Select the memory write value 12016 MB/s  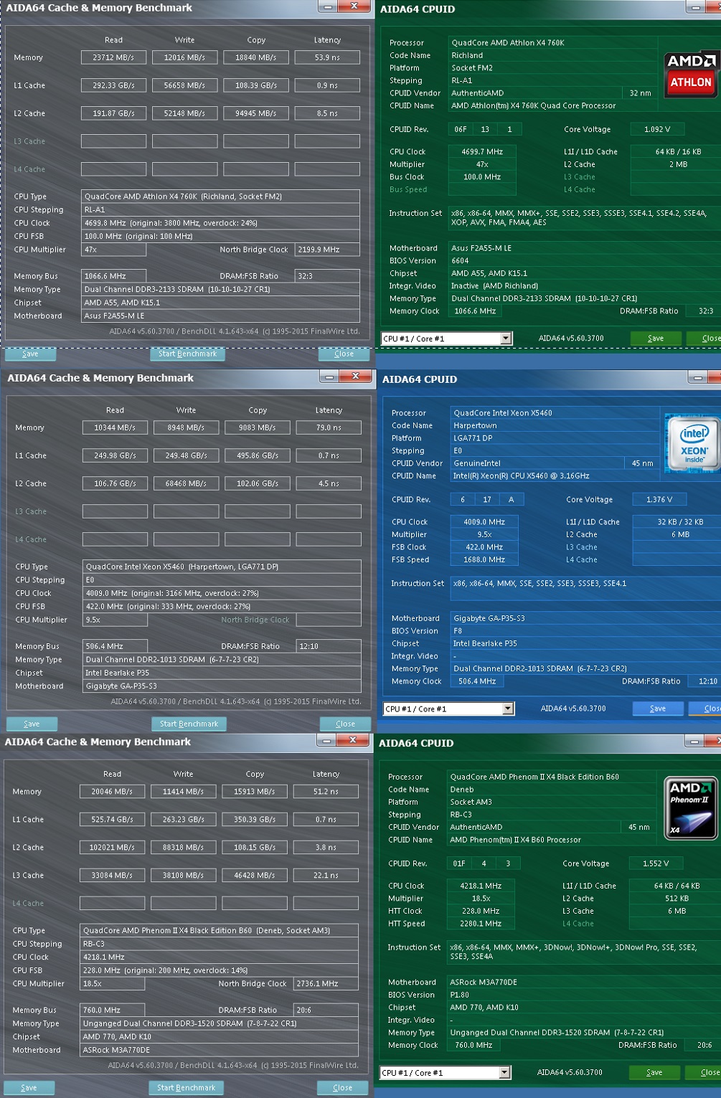[184, 57]
